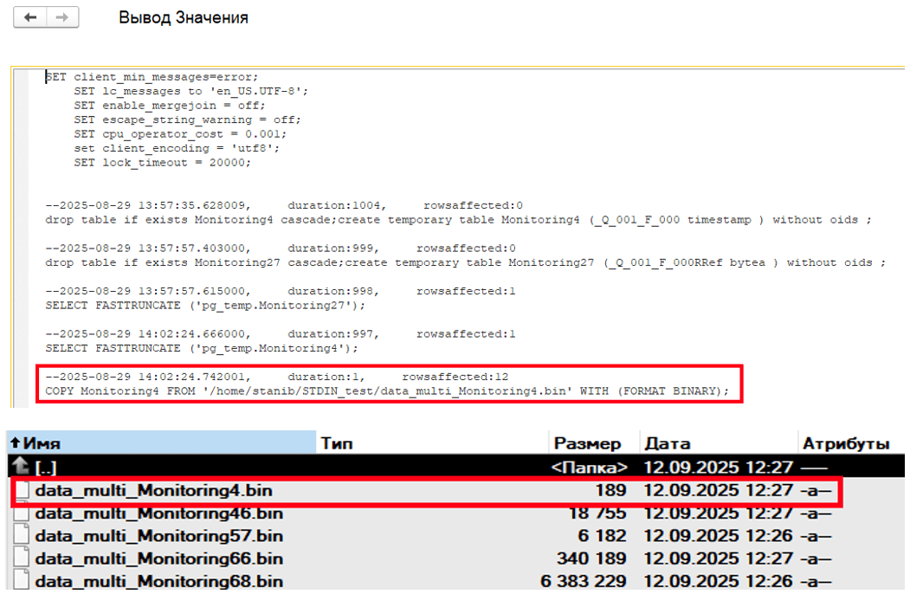910x594 pixels.
Task: Select the data_multi_Monitoring57.bin file name
Action: tap(159, 536)
